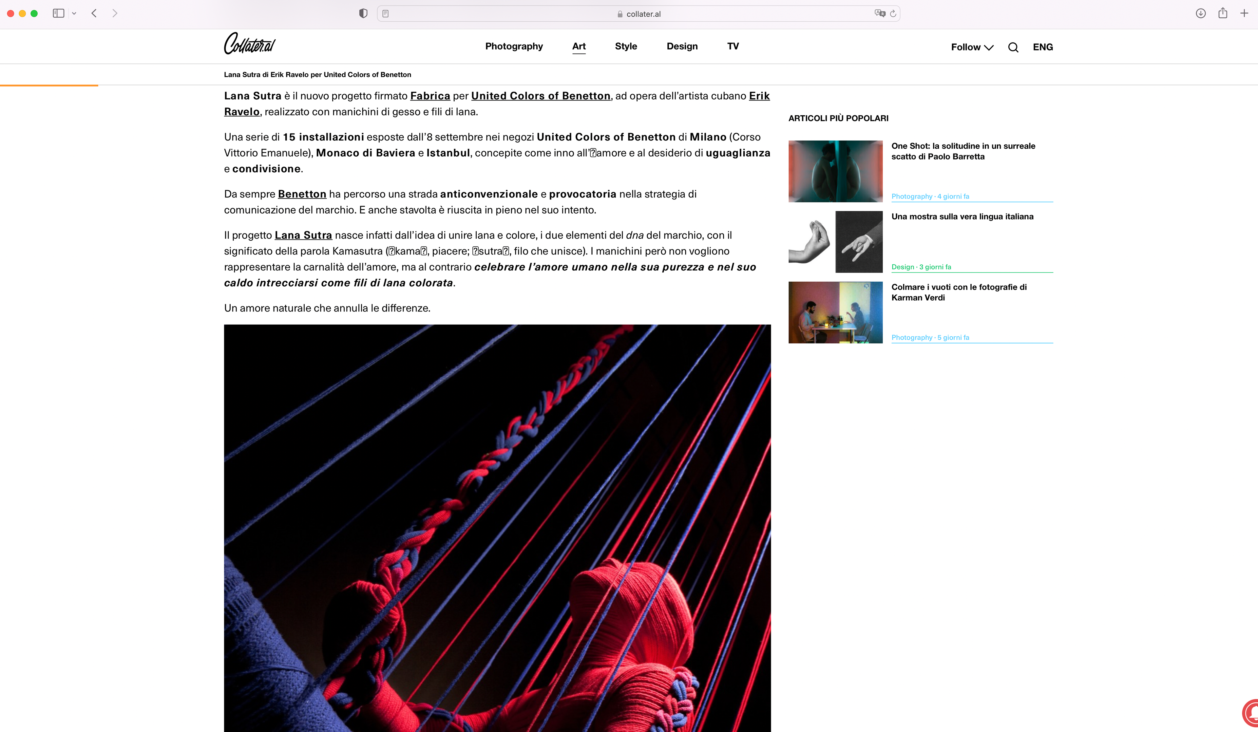Click the underlined Benetton link in third paragraph

point(302,194)
